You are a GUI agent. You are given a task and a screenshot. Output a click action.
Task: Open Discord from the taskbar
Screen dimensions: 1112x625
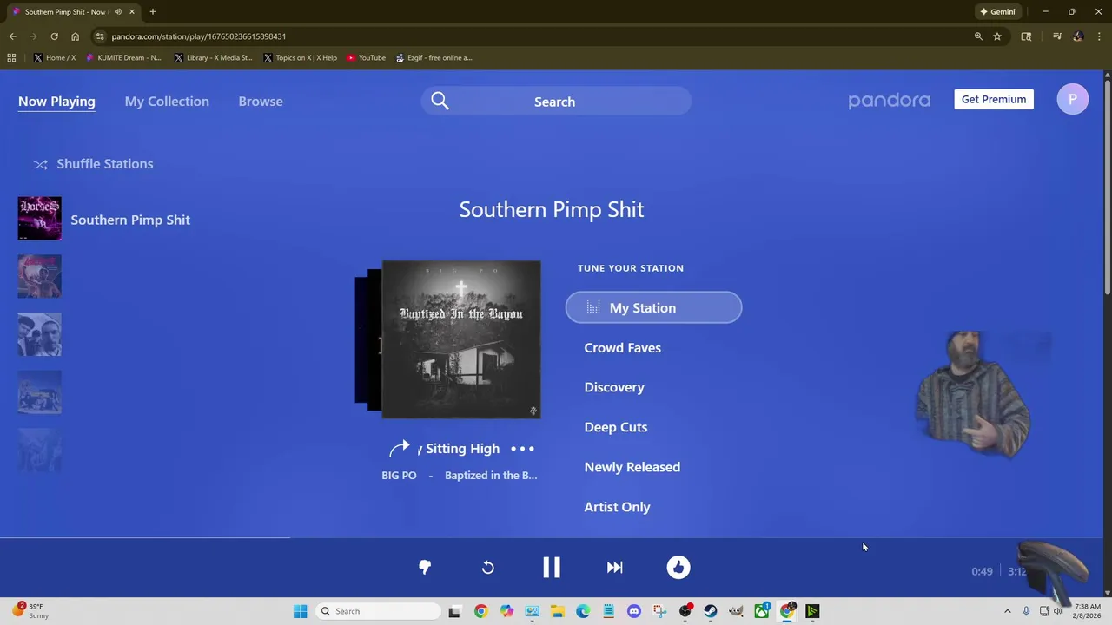tap(634, 611)
